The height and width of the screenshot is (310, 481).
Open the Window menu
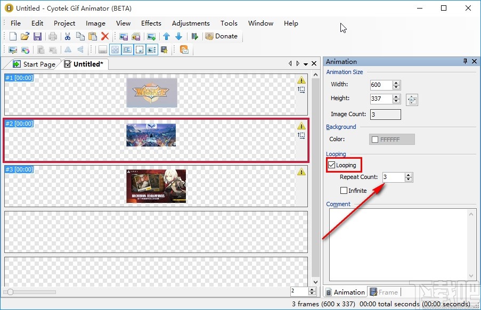click(x=261, y=23)
